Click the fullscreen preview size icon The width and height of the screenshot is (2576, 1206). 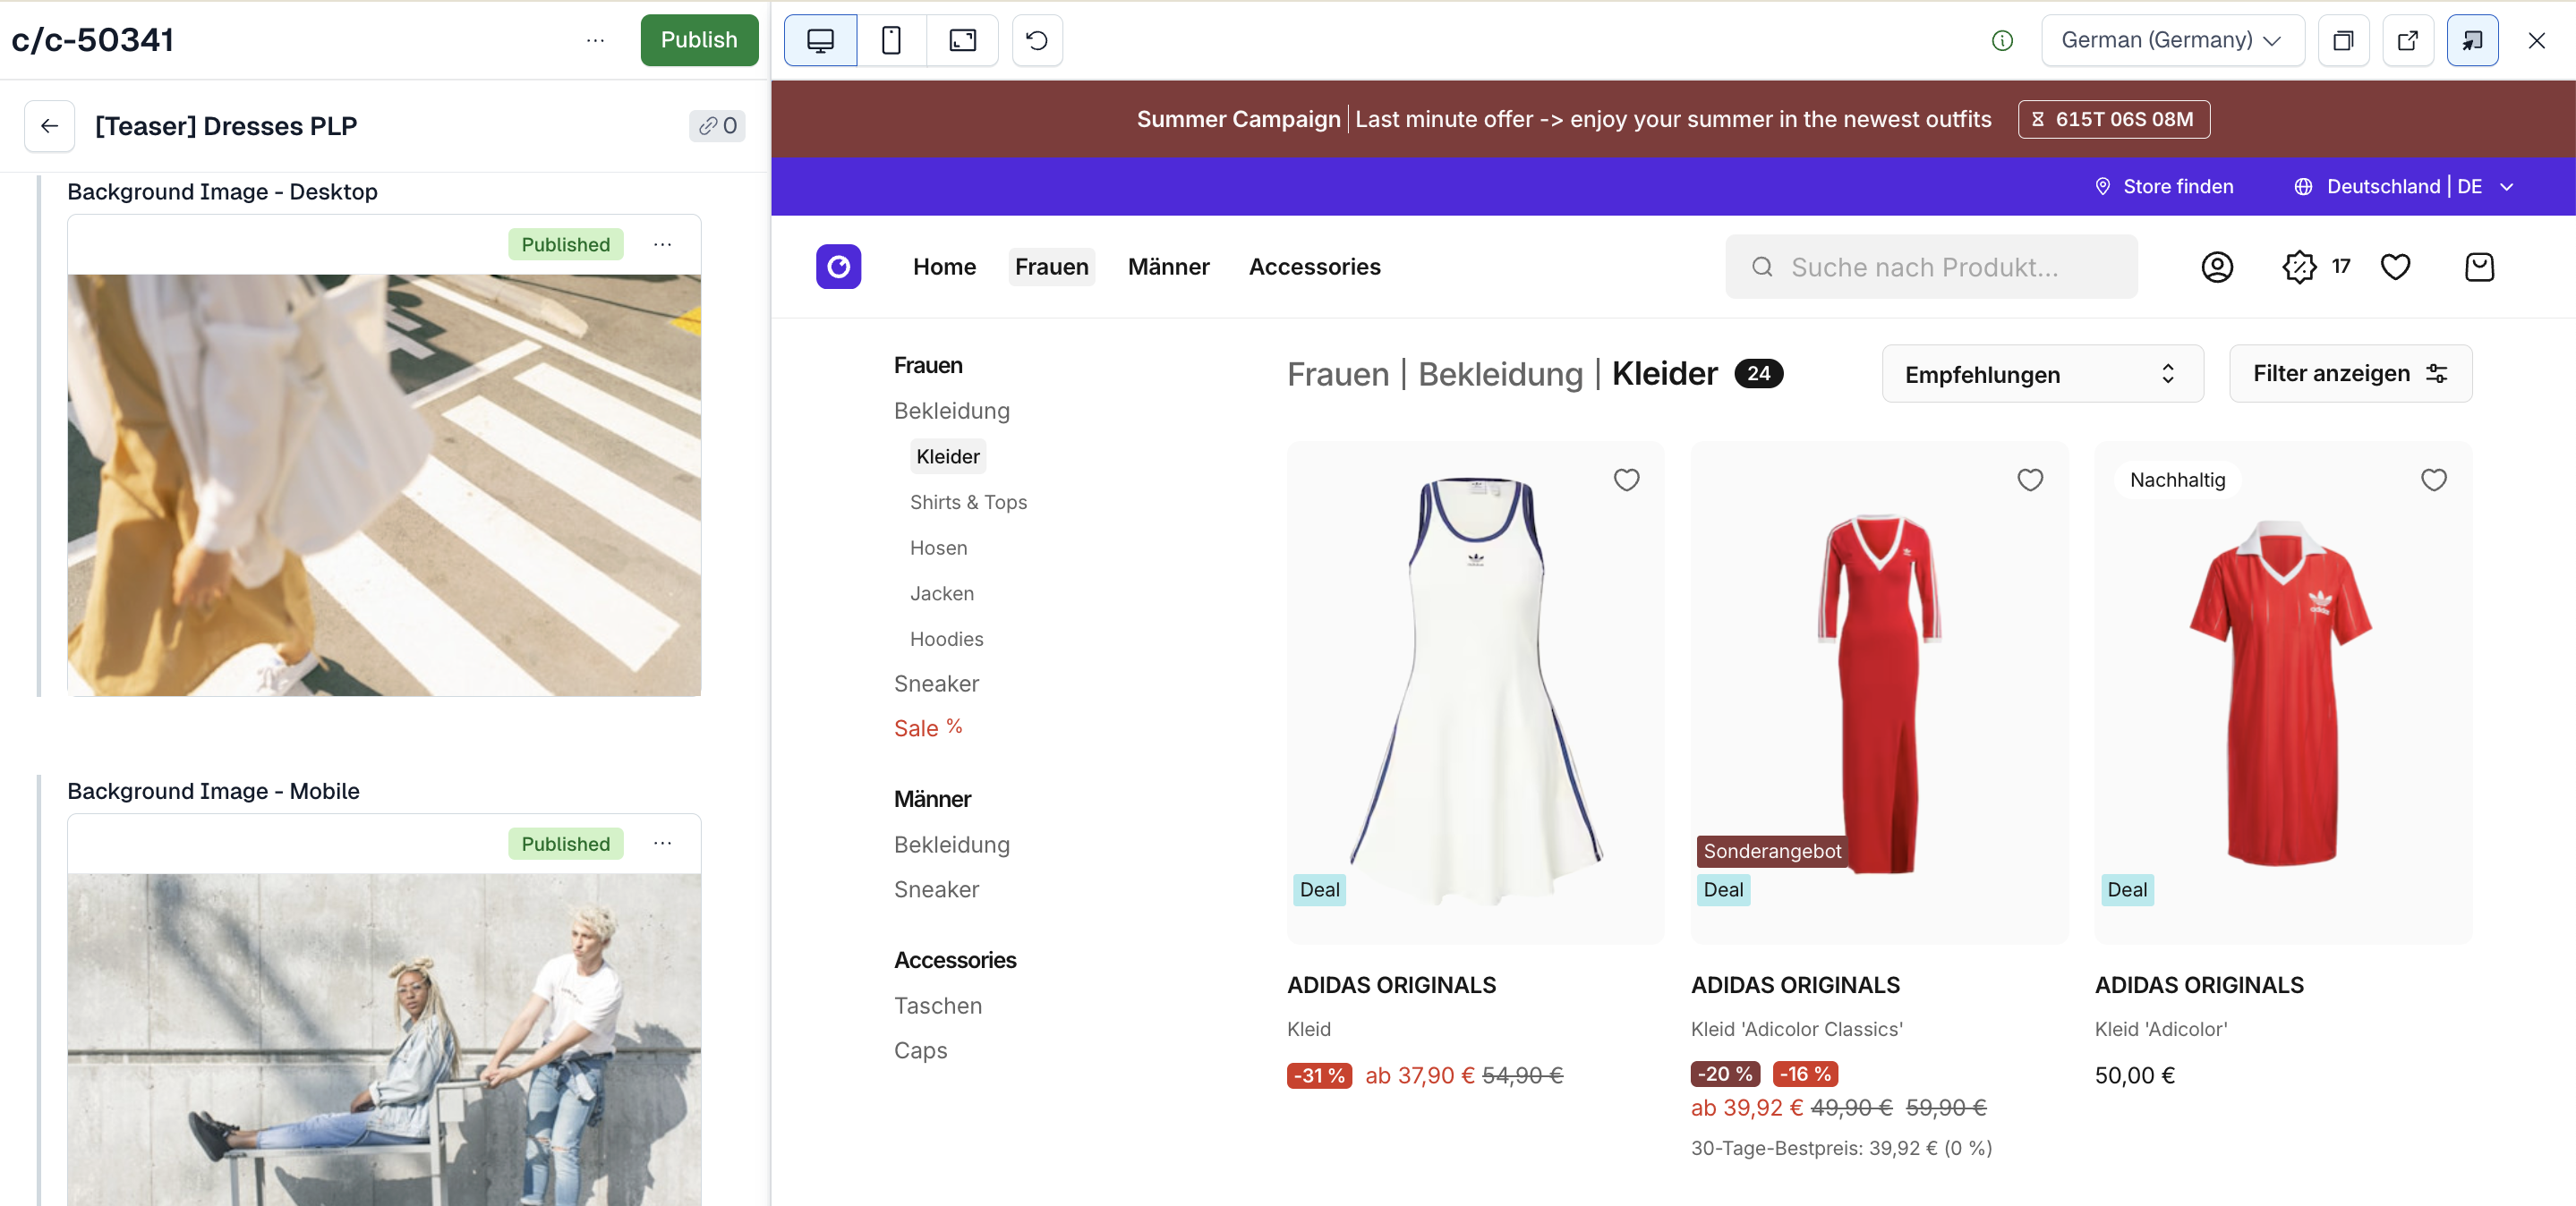[962, 40]
